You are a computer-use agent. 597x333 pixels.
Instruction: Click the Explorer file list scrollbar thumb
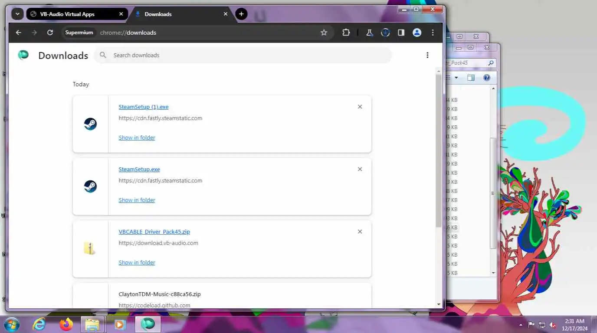tap(493, 193)
